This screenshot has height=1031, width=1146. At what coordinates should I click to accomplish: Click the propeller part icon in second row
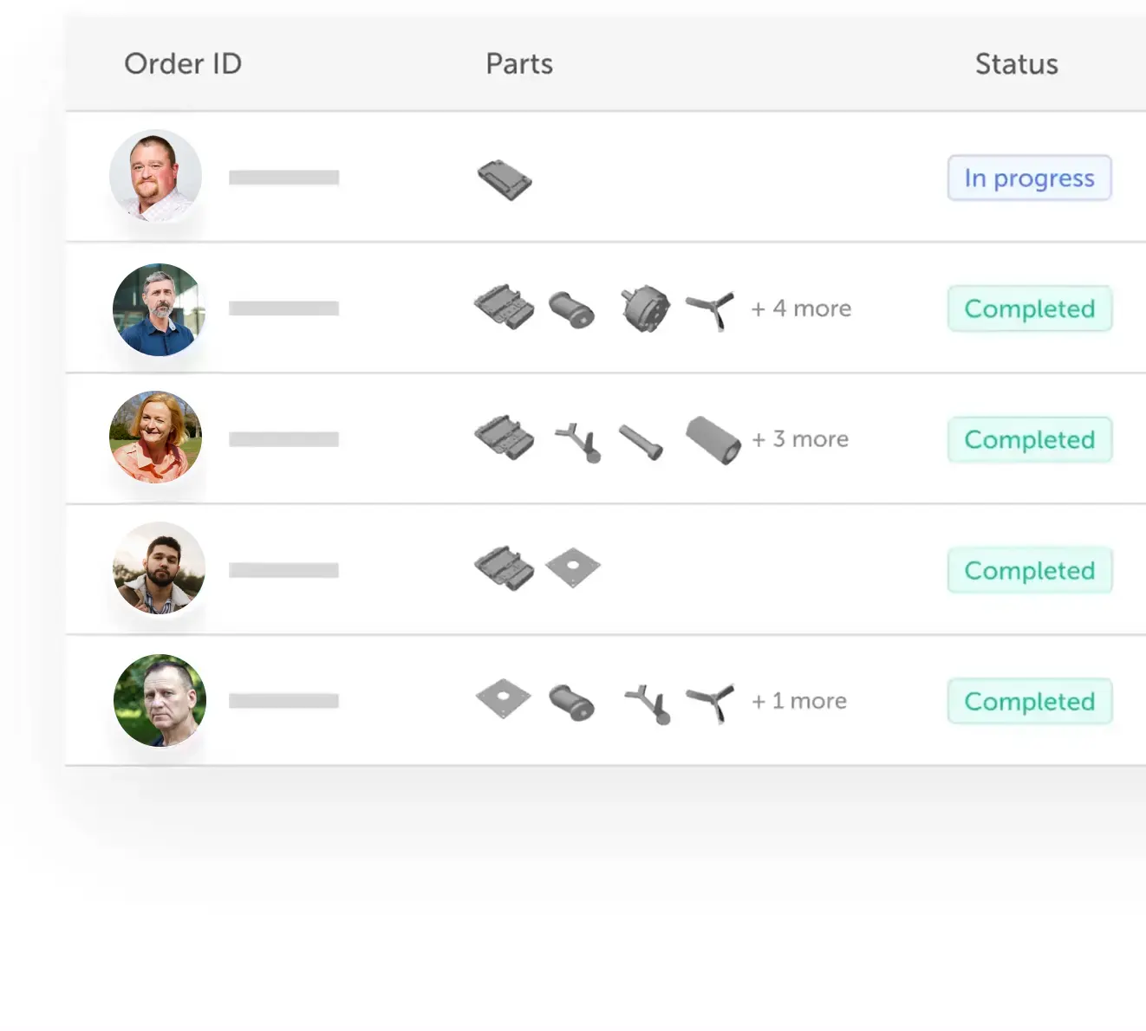coord(711,310)
